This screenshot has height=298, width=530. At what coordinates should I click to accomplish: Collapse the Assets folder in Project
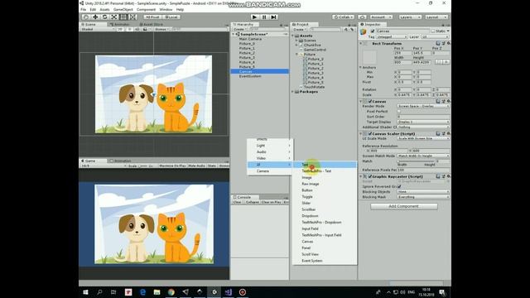[292, 36]
